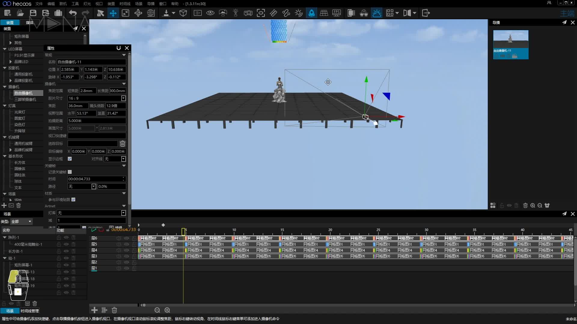Zoom in the timeline with the plus magnifier
Image resolution: width=577 pixels, height=324 pixels.
coord(167,310)
